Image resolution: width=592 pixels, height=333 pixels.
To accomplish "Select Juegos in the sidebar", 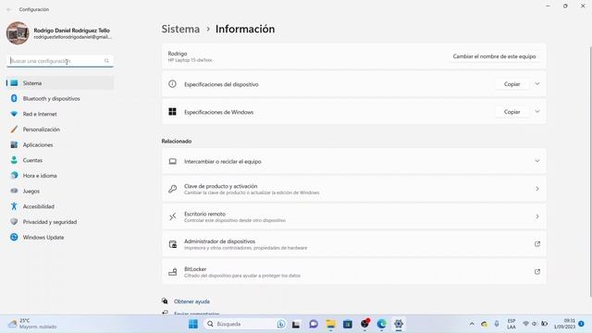I will 60,191.
